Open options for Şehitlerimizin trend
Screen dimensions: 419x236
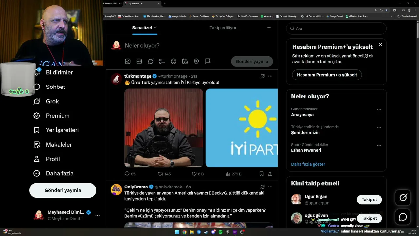(x=379, y=128)
